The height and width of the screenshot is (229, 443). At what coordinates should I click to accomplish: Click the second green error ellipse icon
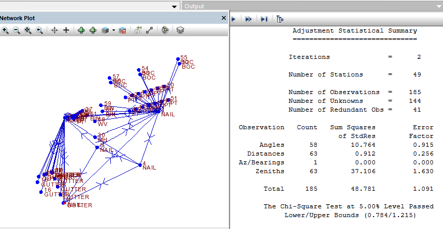coord(93,30)
